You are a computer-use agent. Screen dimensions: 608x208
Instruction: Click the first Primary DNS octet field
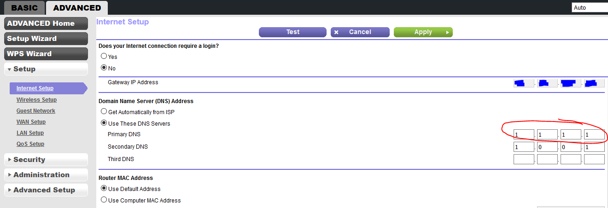(524, 134)
